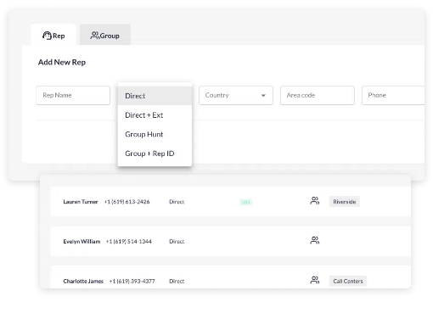433x324 pixels.
Task: Click group icon in Evelyn William row
Action: 315,240
